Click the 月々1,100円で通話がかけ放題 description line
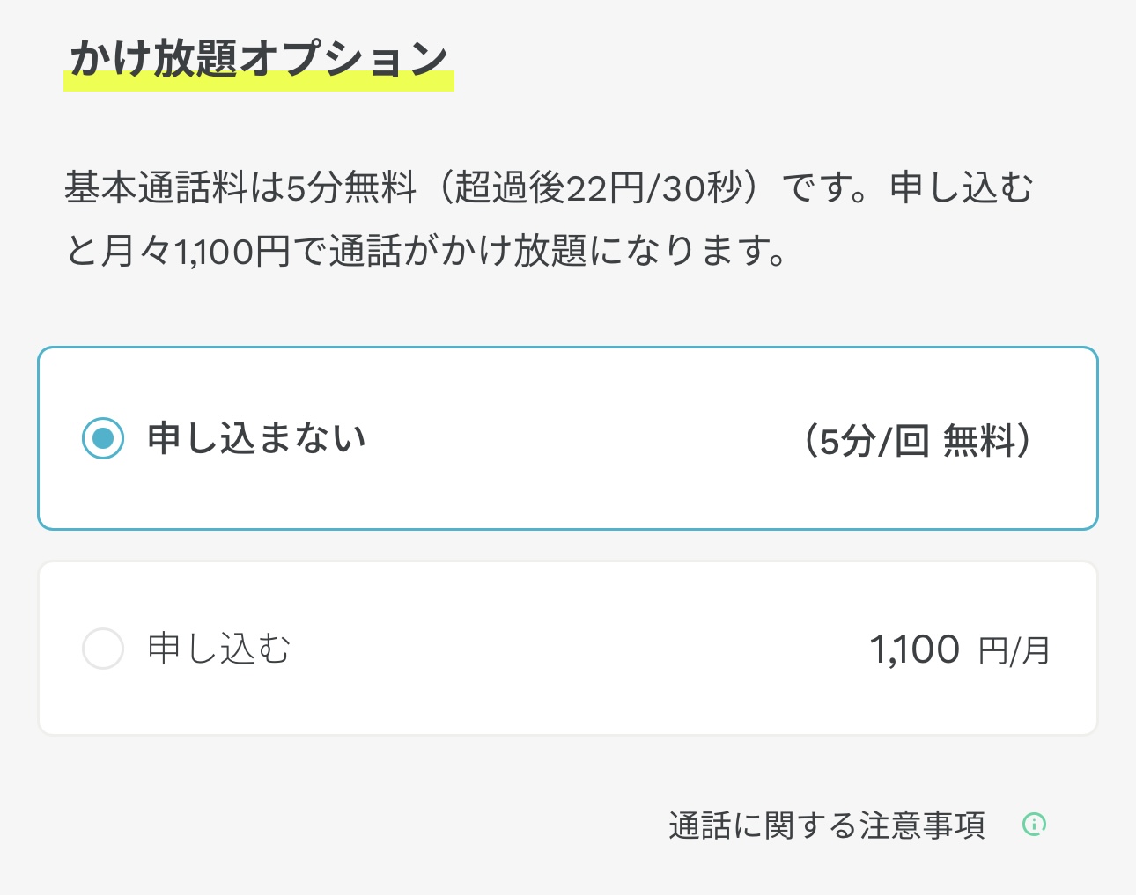The width and height of the screenshot is (1136, 895). pyautogui.click(x=426, y=251)
